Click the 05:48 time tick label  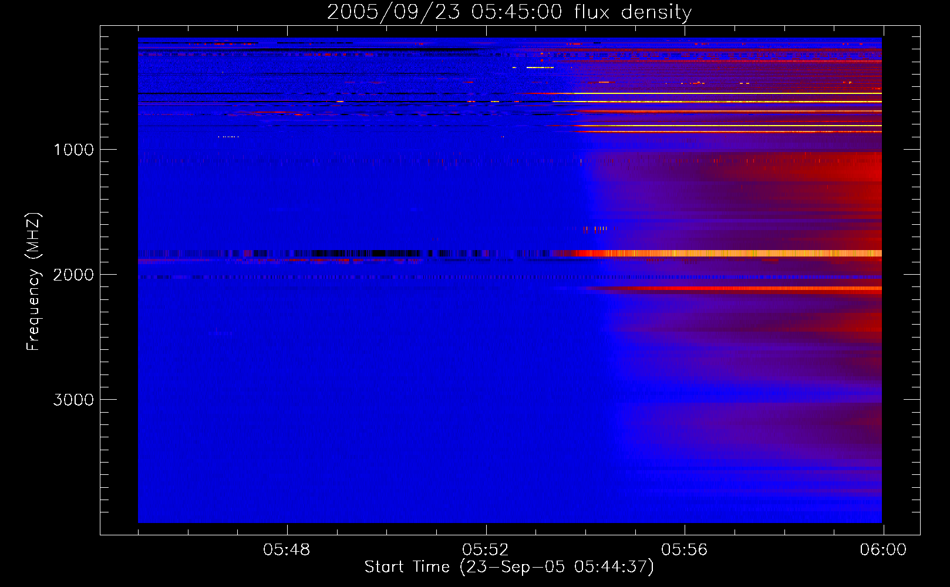click(x=287, y=550)
